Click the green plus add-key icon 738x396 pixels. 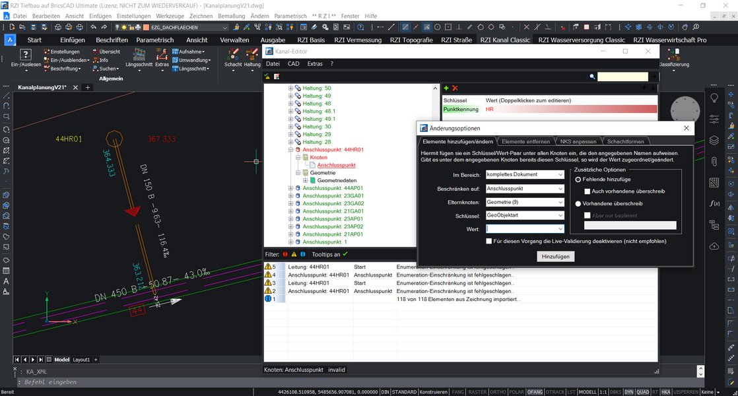pyautogui.click(x=446, y=88)
